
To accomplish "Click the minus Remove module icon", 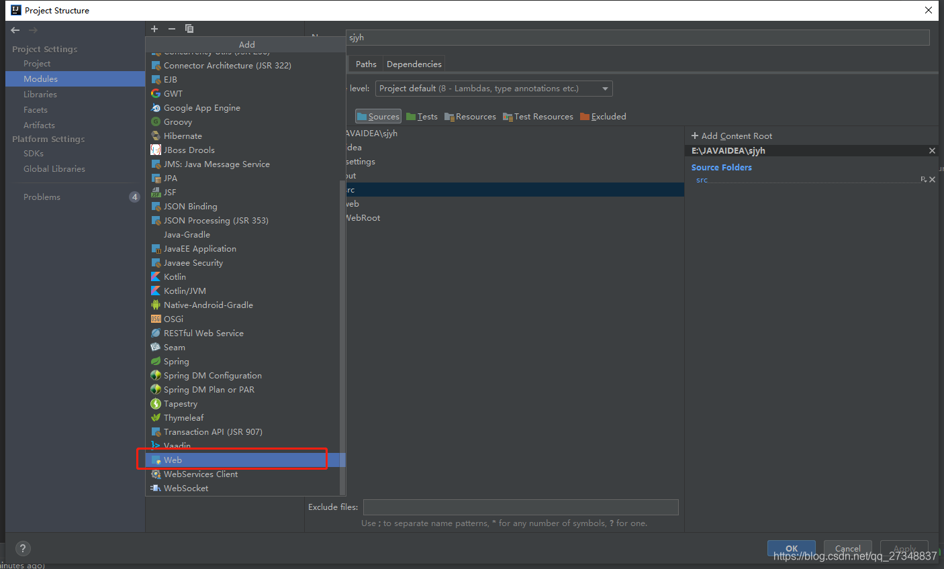I will [x=172, y=29].
